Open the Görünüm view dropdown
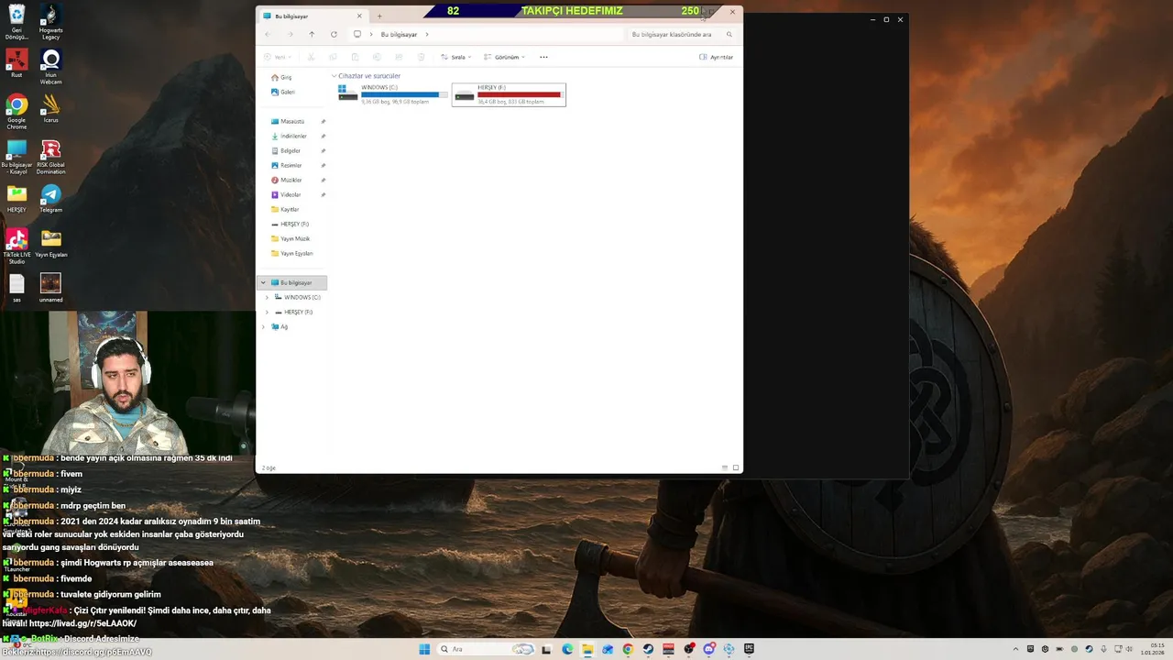This screenshot has width=1173, height=660. (504, 57)
